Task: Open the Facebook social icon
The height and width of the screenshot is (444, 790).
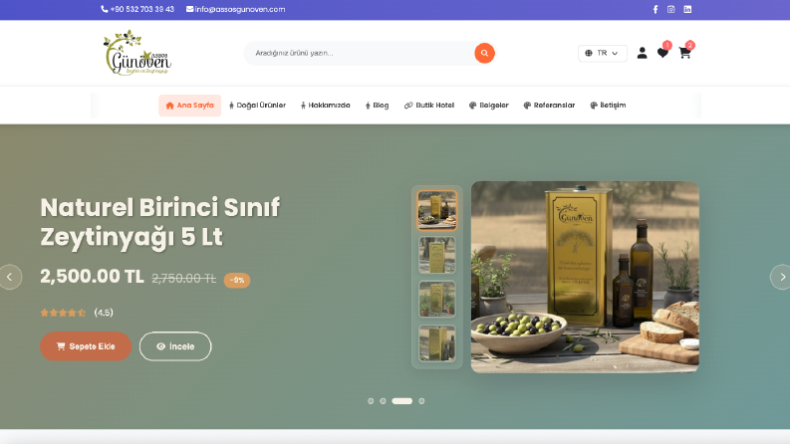Action: (655, 9)
